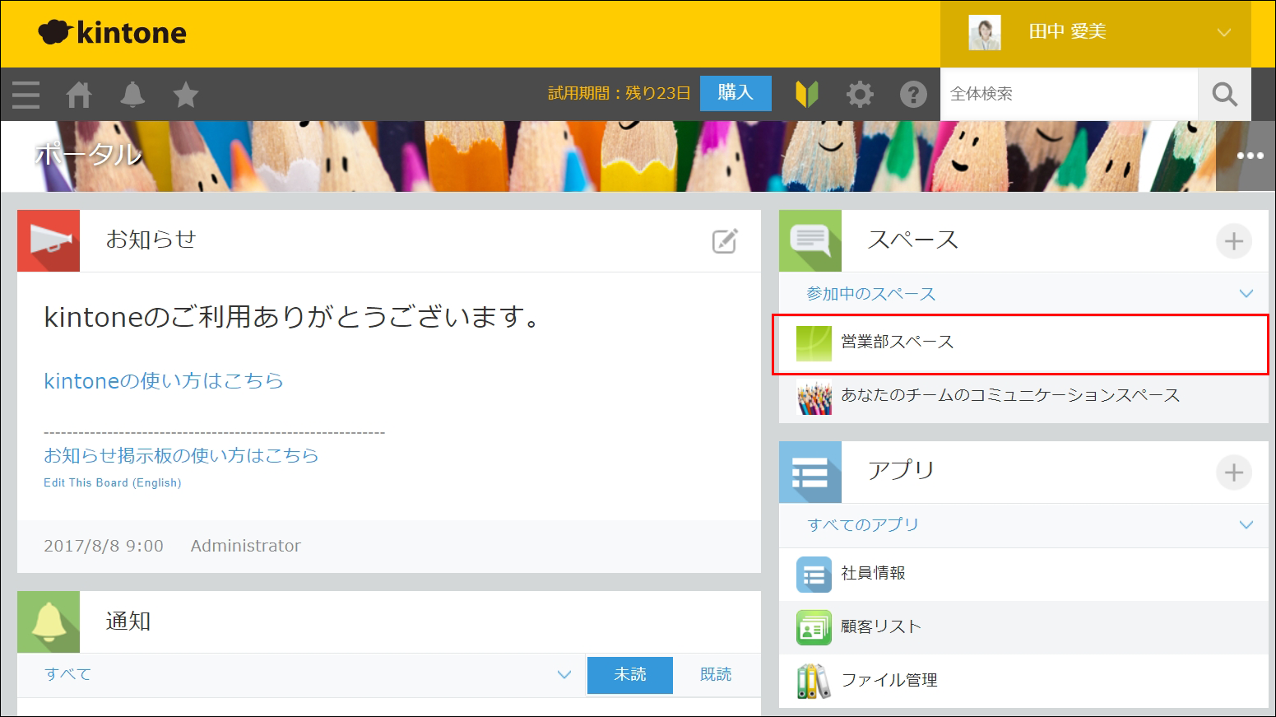The width and height of the screenshot is (1276, 717).
Task: Expand the 参加中のスペース dropdown
Action: pos(1246,294)
